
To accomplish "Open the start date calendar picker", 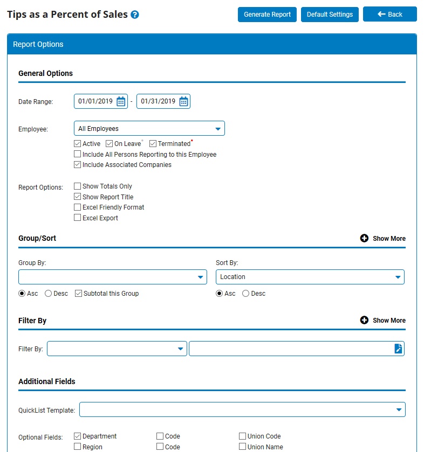I will click(121, 101).
